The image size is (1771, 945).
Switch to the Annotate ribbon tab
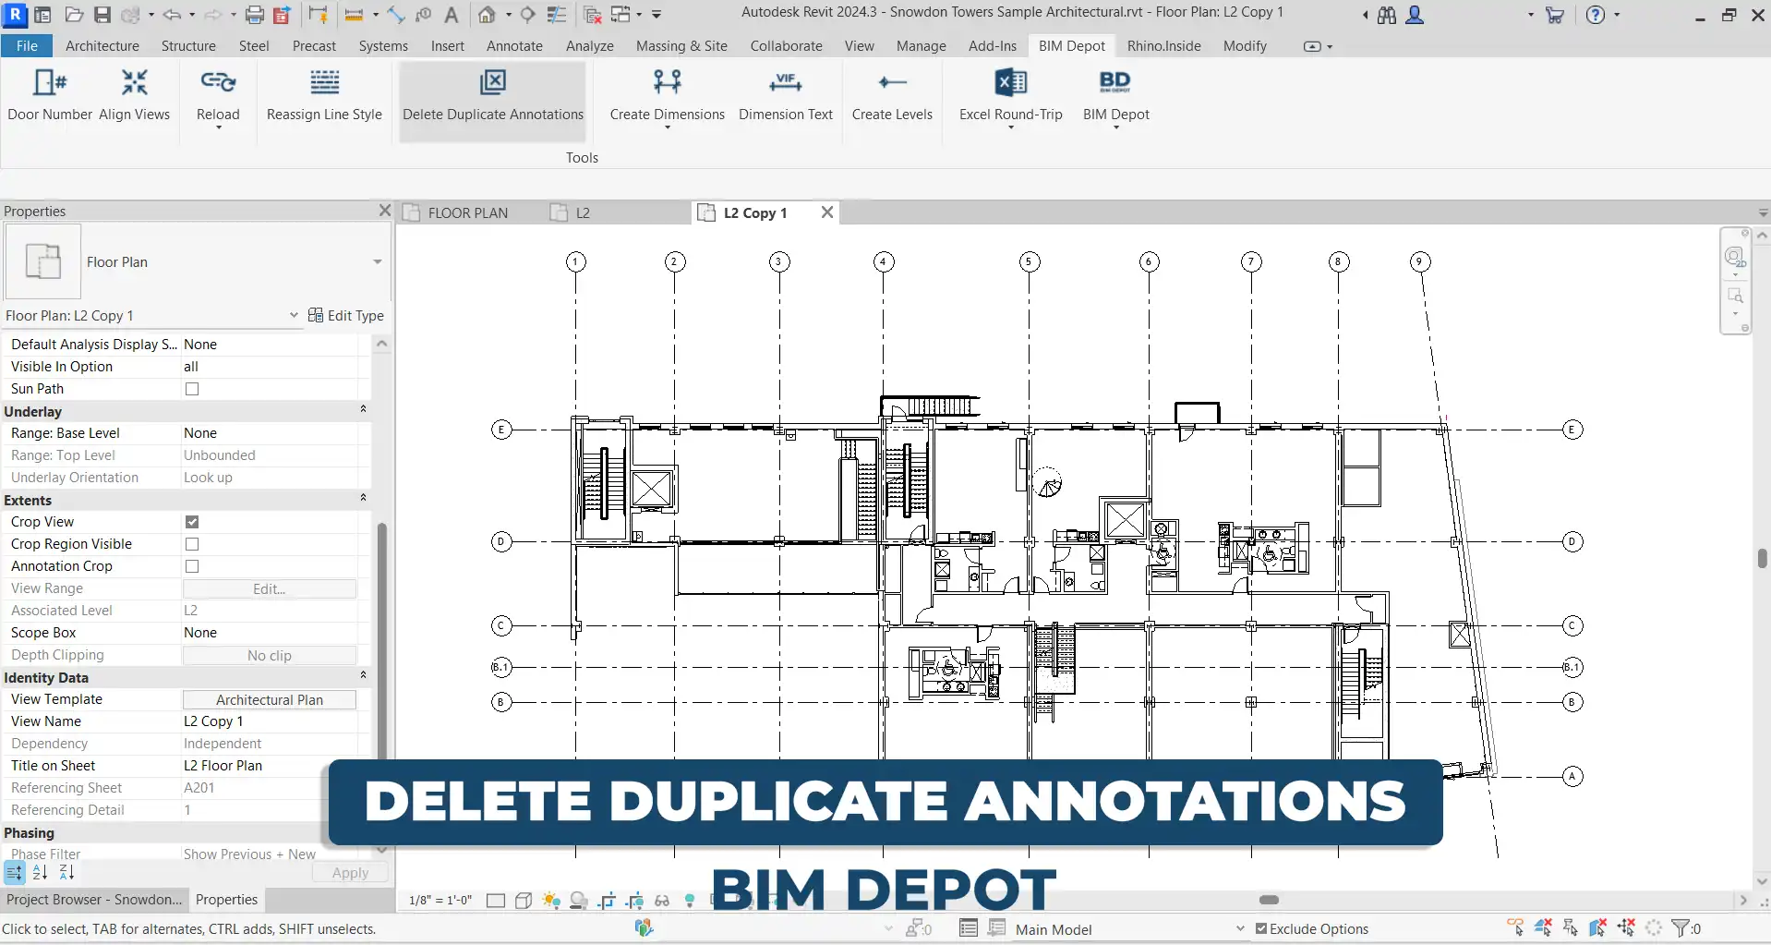coord(514,46)
